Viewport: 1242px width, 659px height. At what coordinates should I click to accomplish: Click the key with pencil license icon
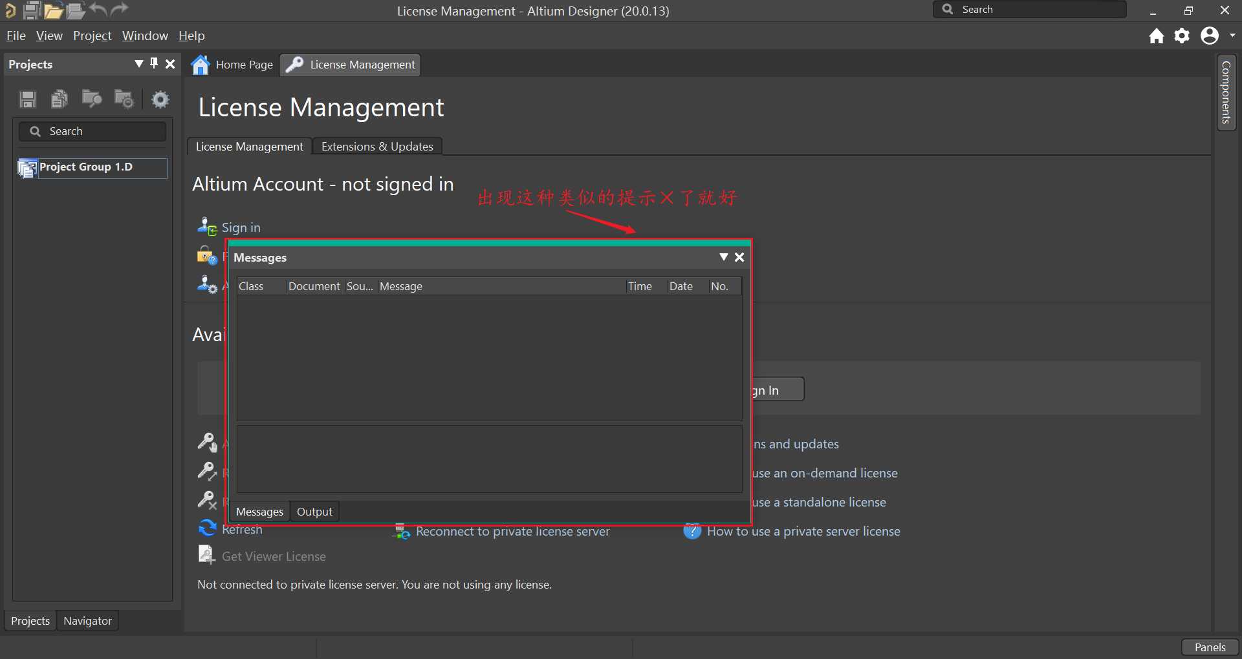coord(207,472)
